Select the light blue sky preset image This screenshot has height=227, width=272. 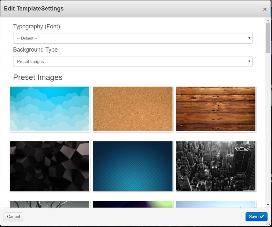(x=216, y=204)
